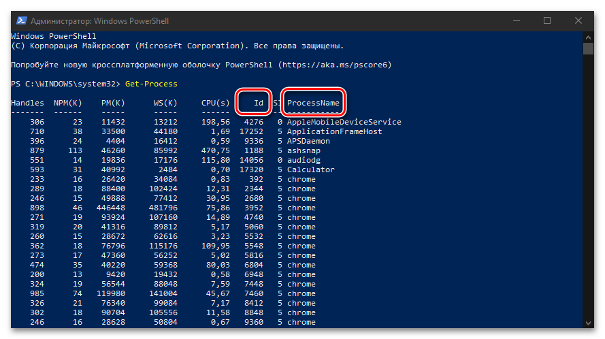Click the audiodg process name
Viewport: 605px width, 339px height.
(304, 160)
